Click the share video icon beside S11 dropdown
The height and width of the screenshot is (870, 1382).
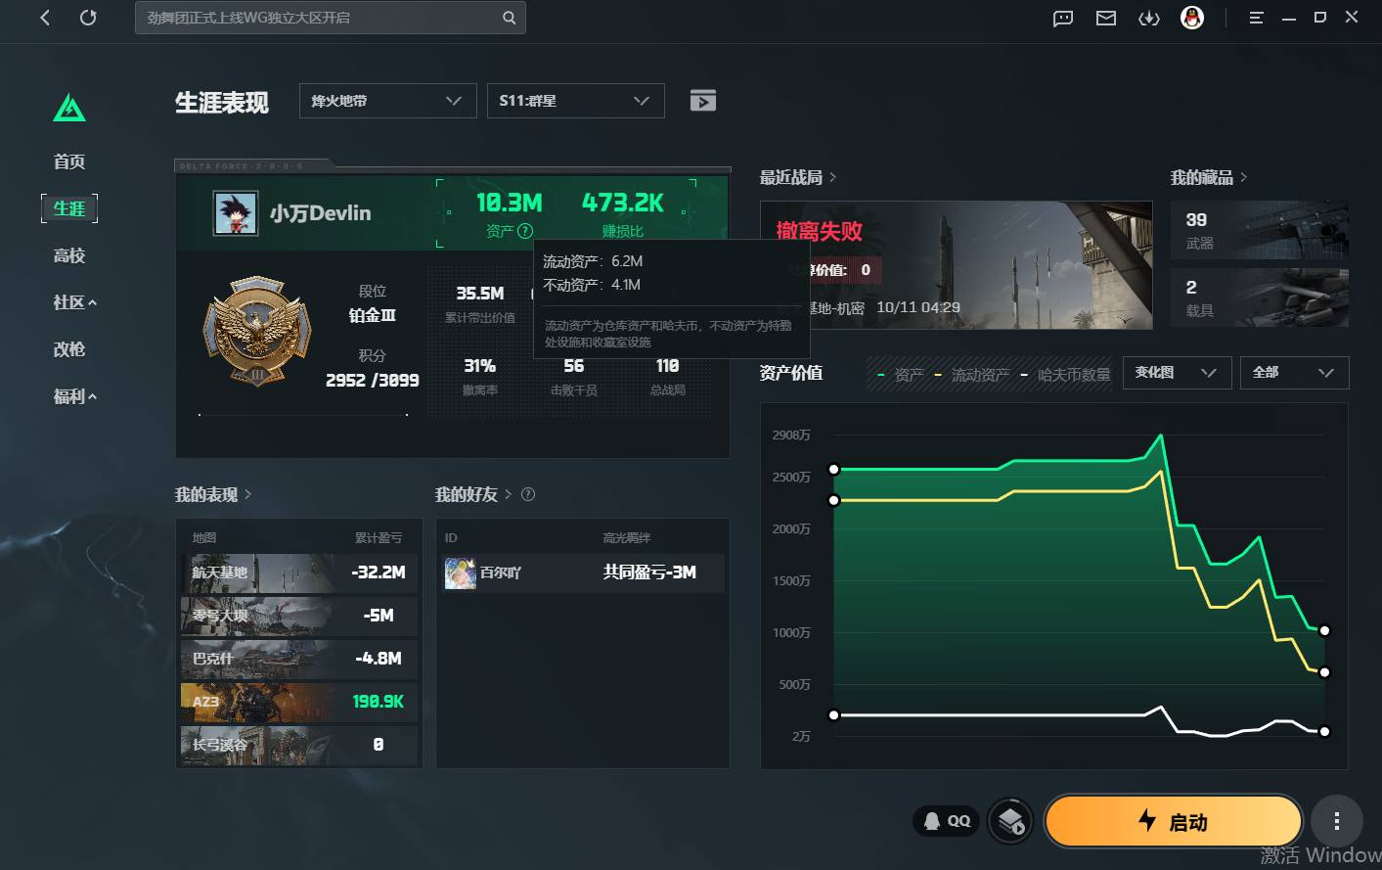coord(703,100)
